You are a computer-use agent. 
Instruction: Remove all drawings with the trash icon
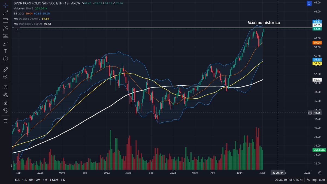pyautogui.click(x=5, y=121)
